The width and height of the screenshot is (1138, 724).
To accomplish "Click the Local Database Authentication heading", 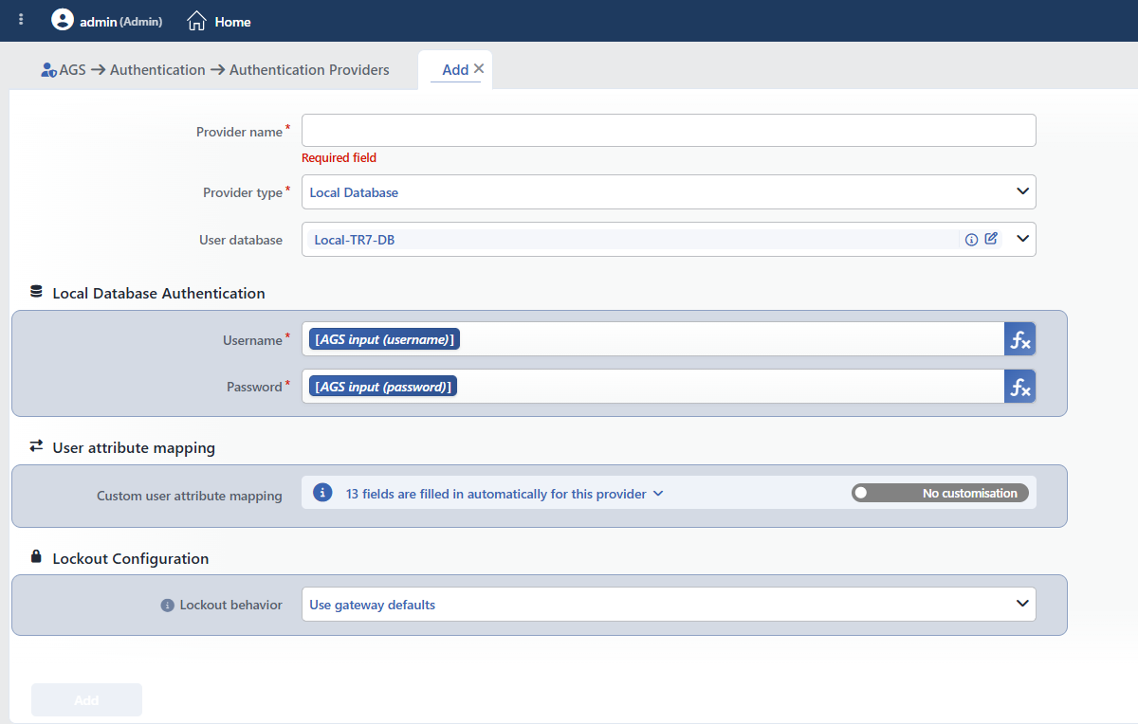I will [x=158, y=293].
